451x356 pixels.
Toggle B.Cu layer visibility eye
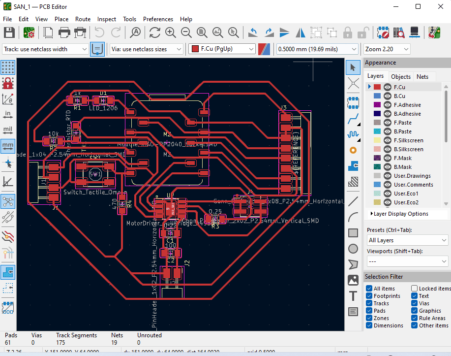pyautogui.click(x=388, y=96)
